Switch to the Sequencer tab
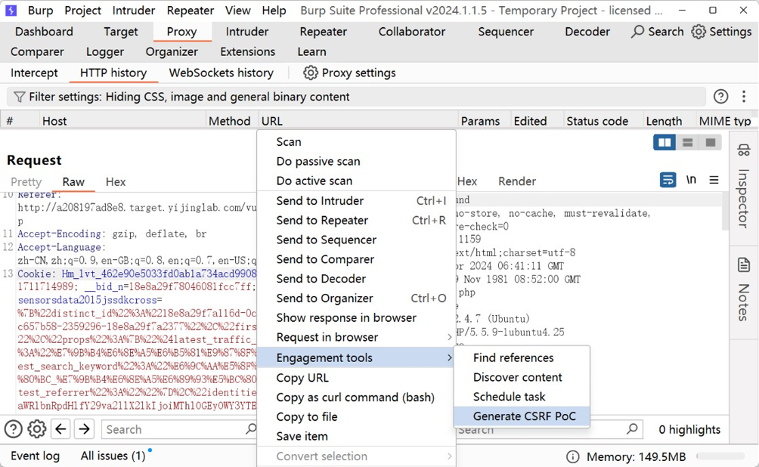 [506, 31]
